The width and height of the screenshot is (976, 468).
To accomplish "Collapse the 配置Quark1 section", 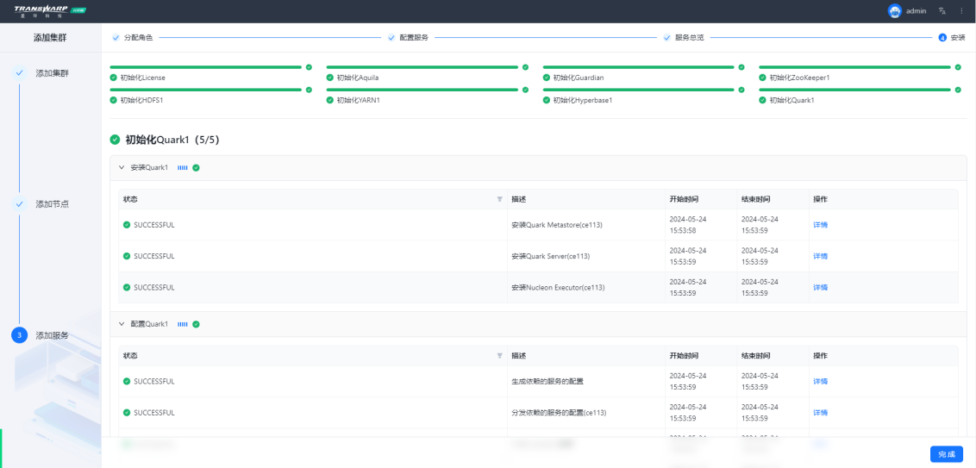I will click(122, 324).
